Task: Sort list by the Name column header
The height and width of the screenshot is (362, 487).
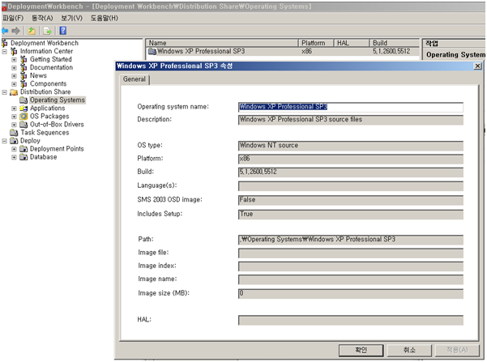Action: pos(222,43)
